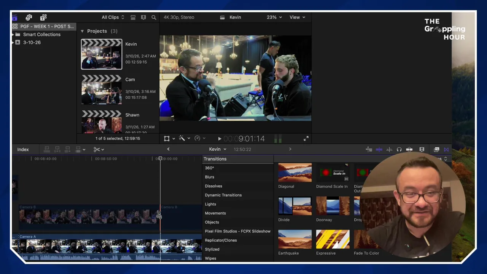This screenshot has height=274, width=487.
Task: Choose the Earthquake transition thumbnail
Action: pyautogui.click(x=295, y=239)
